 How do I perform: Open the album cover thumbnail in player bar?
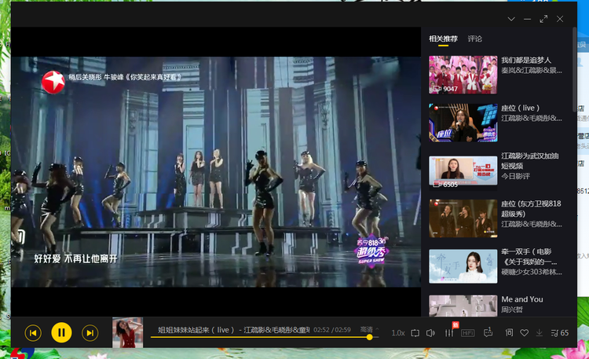point(128,333)
